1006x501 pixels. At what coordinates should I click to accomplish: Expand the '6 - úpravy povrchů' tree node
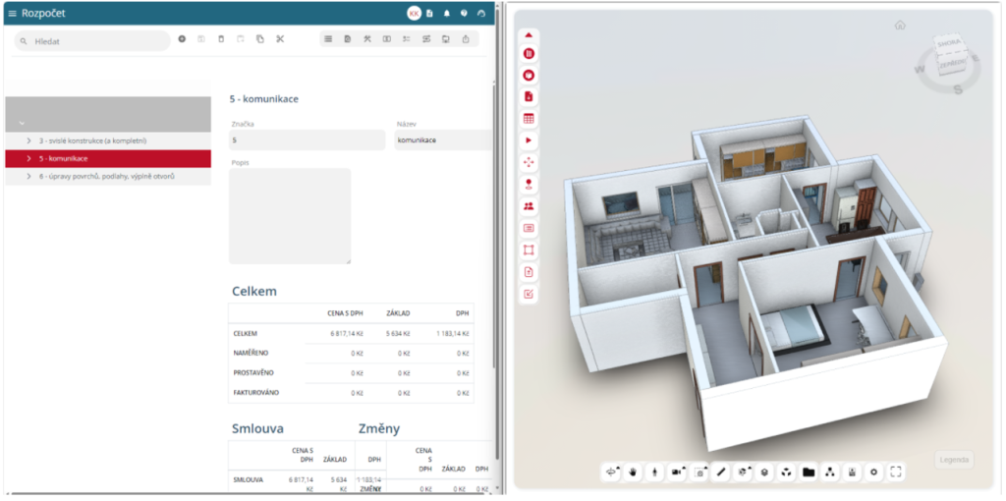coord(28,176)
